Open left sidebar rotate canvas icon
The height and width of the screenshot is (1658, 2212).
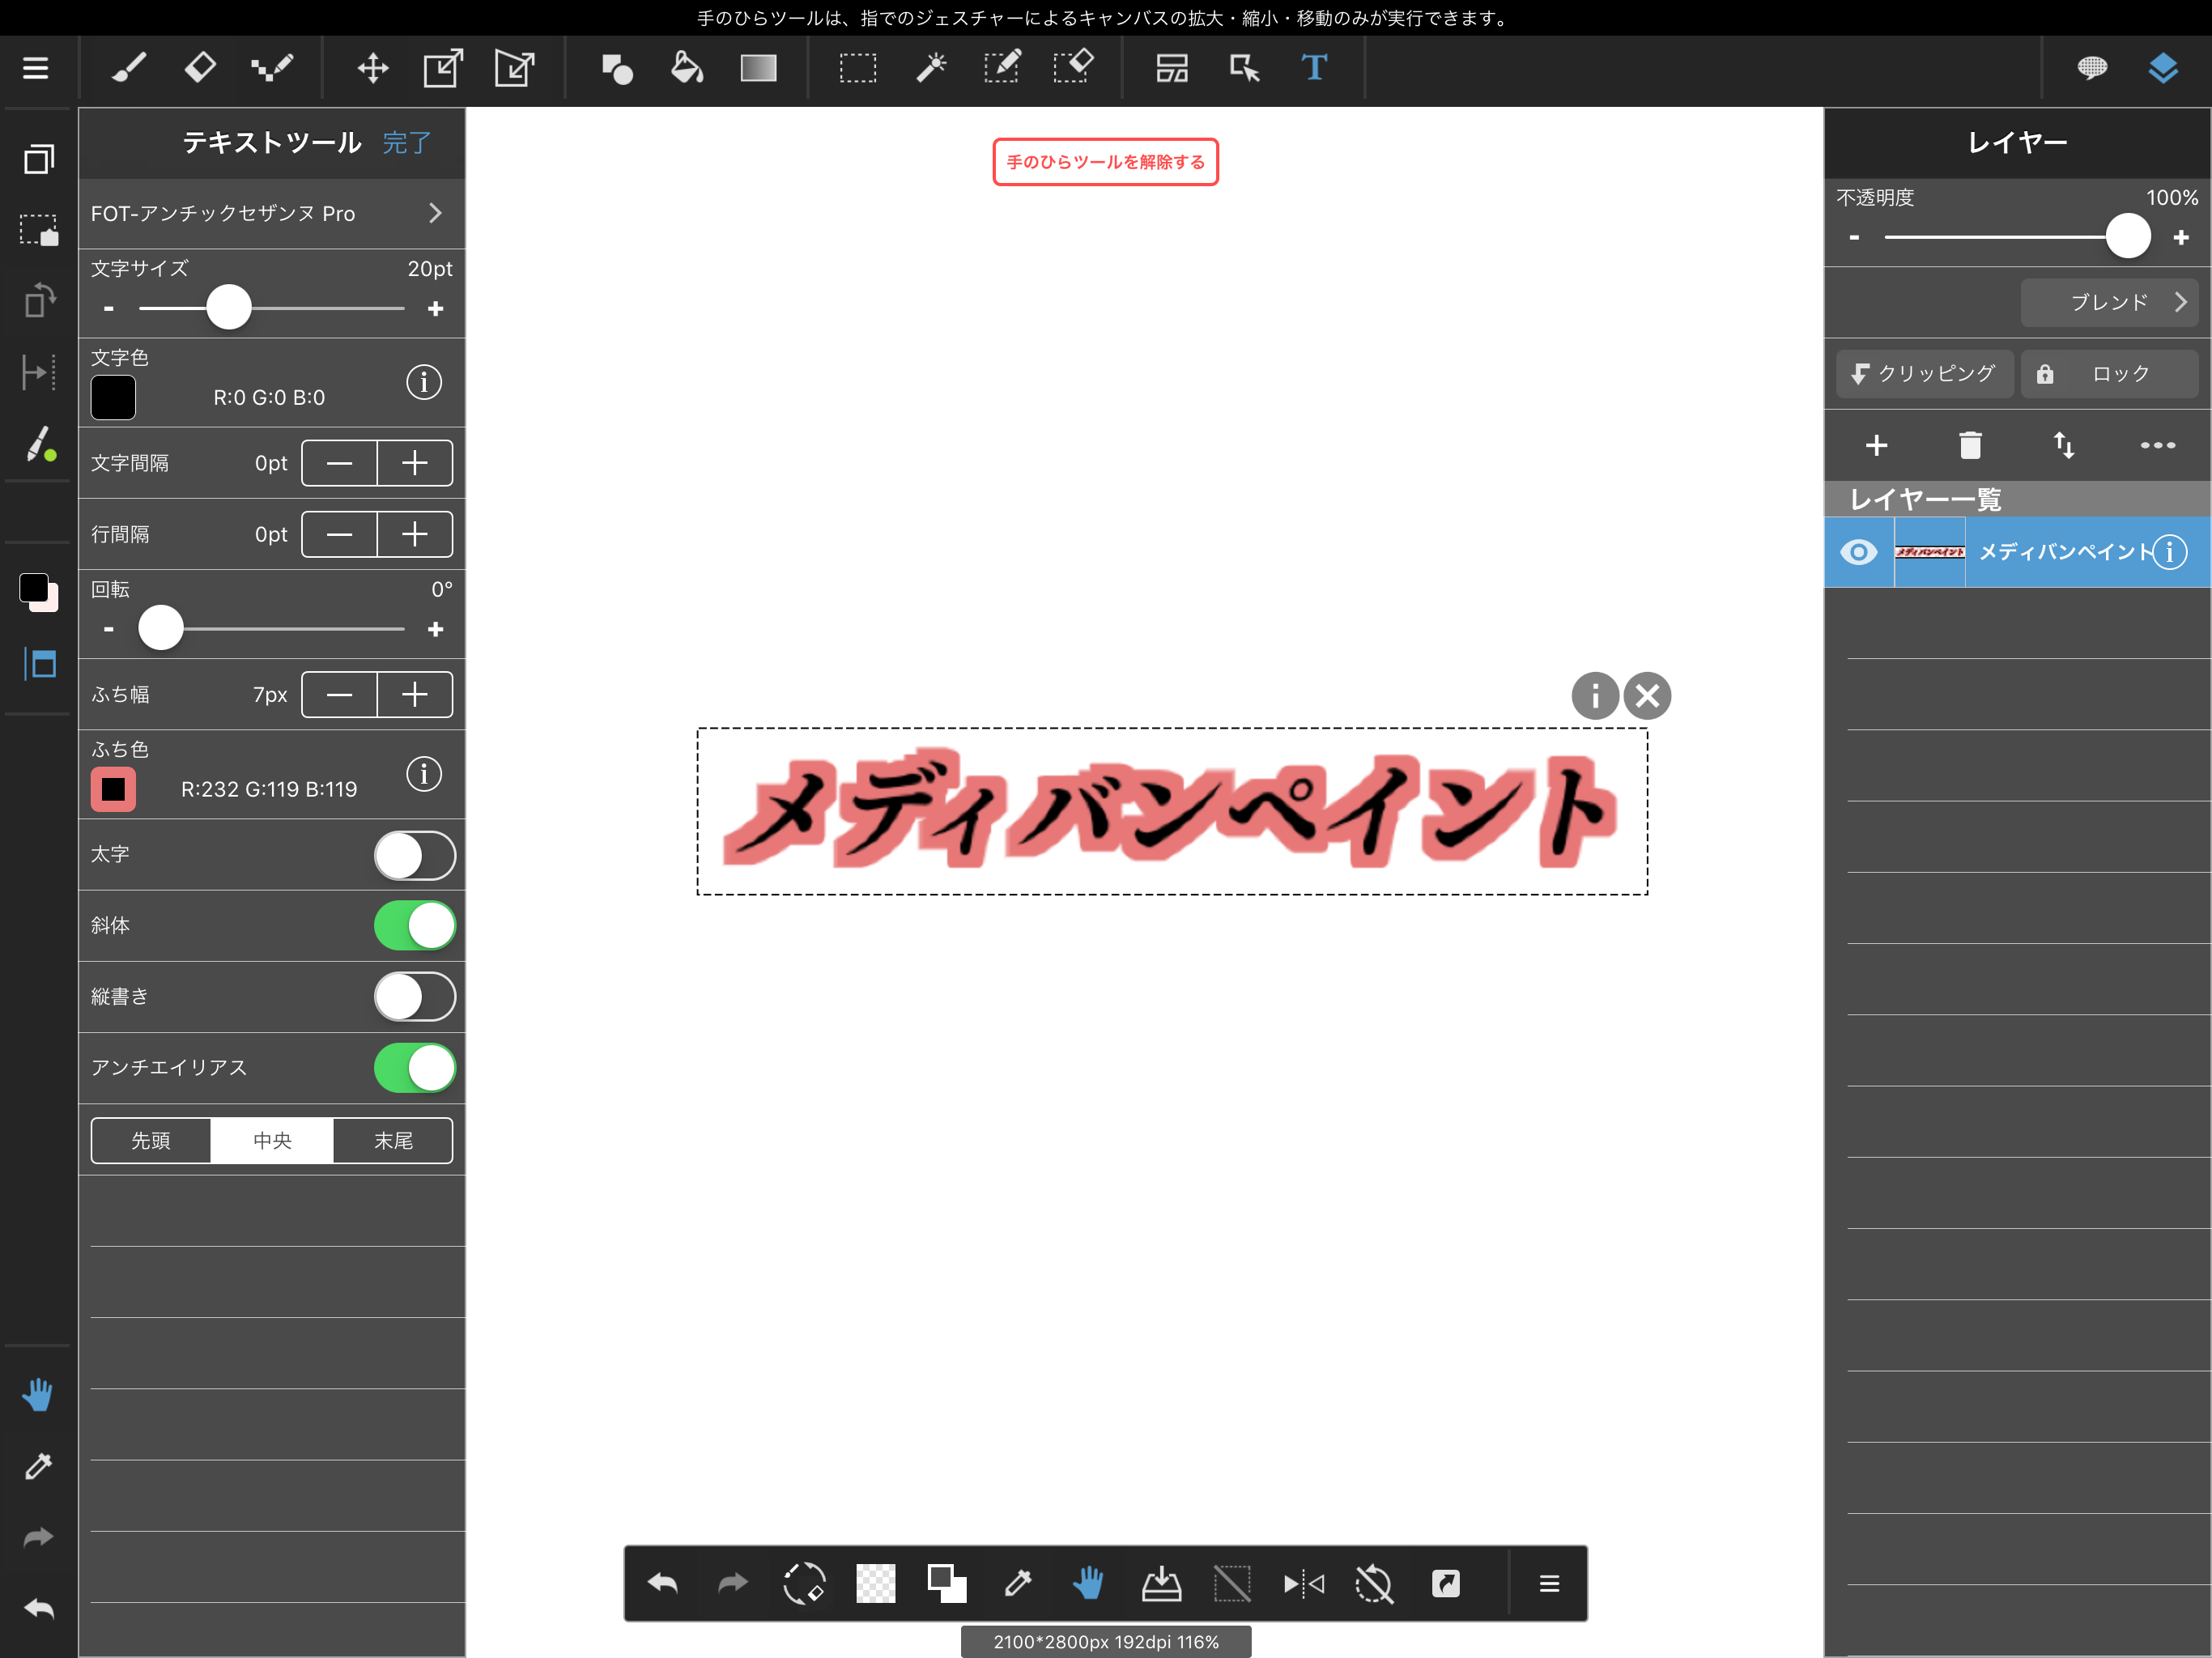(x=38, y=300)
